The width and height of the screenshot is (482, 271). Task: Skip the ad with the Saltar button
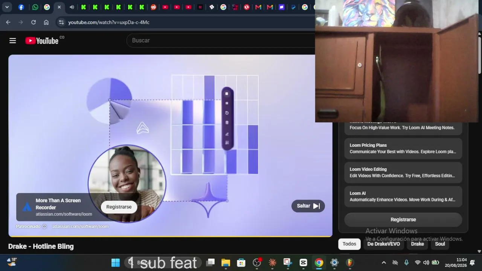click(308, 206)
